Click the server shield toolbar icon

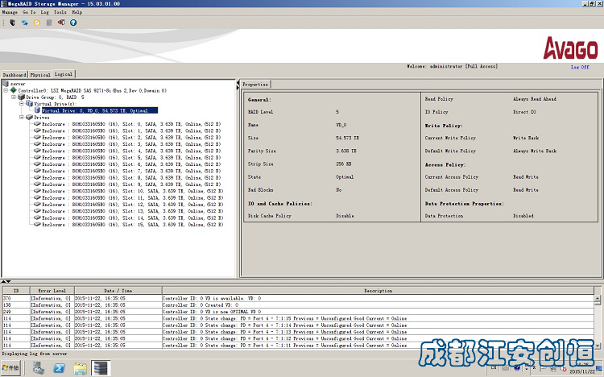coord(12,23)
